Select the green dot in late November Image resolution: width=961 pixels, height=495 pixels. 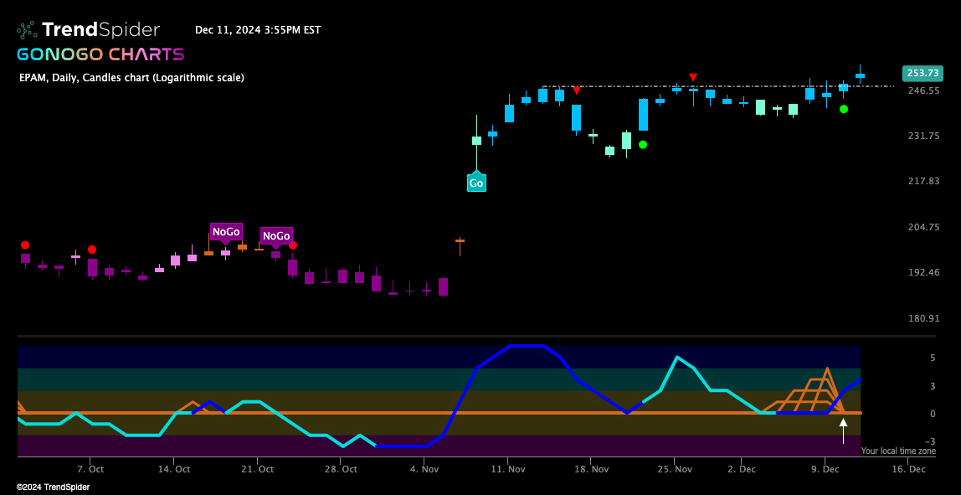pos(643,145)
